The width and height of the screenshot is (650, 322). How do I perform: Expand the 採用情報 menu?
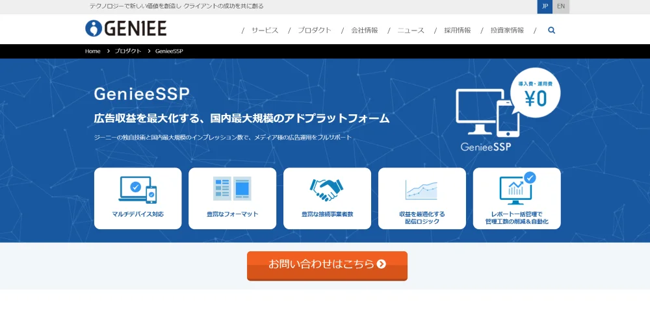[457, 31]
